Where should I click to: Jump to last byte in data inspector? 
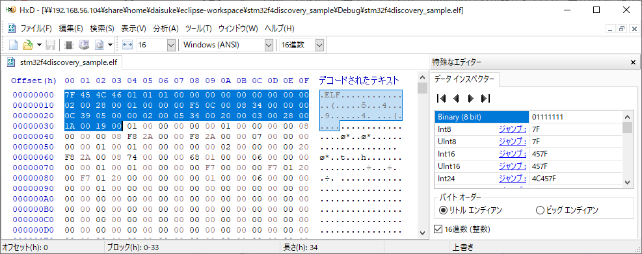click(x=486, y=99)
